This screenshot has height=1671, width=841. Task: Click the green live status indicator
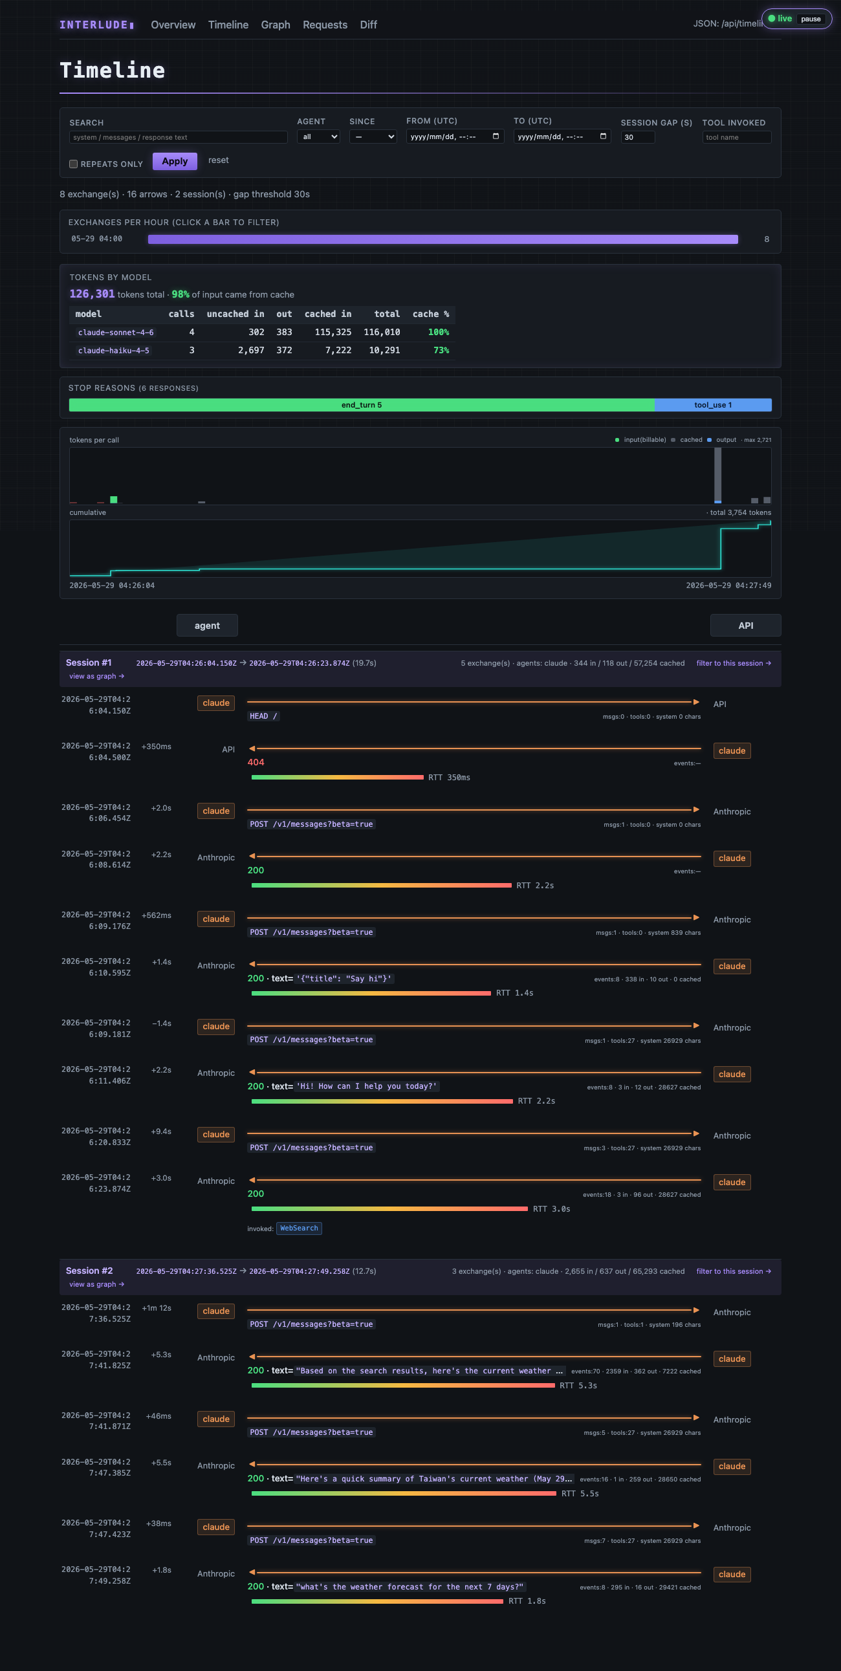[x=780, y=18]
